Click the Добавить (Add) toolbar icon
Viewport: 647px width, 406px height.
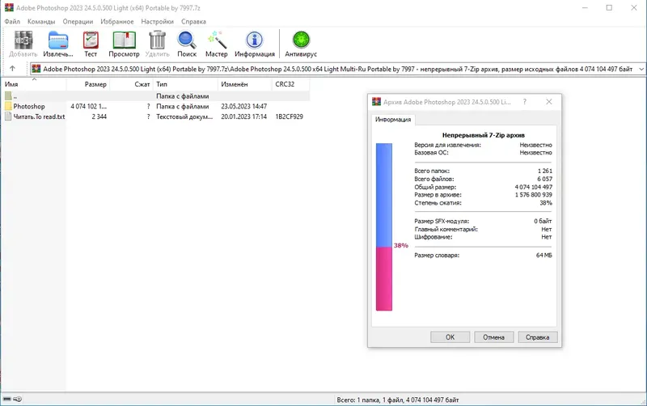[x=23, y=40]
